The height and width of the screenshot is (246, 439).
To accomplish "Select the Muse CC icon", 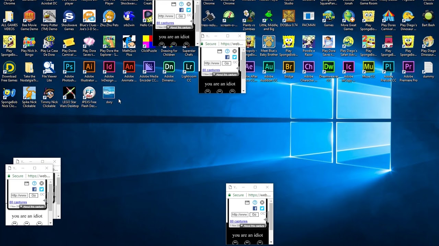I will pos(368,70).
